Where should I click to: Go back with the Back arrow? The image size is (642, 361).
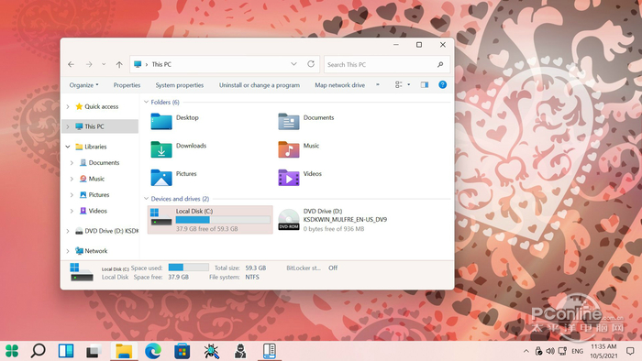[72, 64]
